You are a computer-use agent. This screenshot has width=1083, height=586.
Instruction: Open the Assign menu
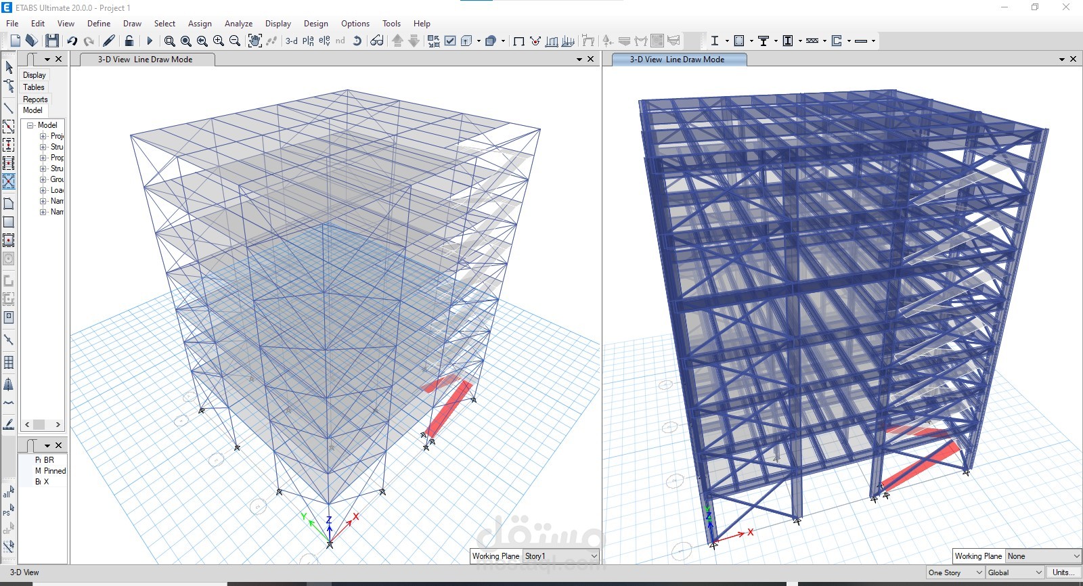[200, 24]
